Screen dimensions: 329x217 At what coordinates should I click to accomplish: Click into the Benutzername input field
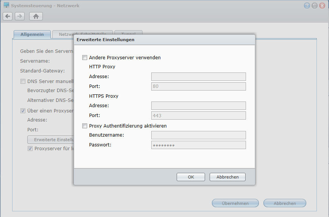pyautogui.click(x=198, y=135)
